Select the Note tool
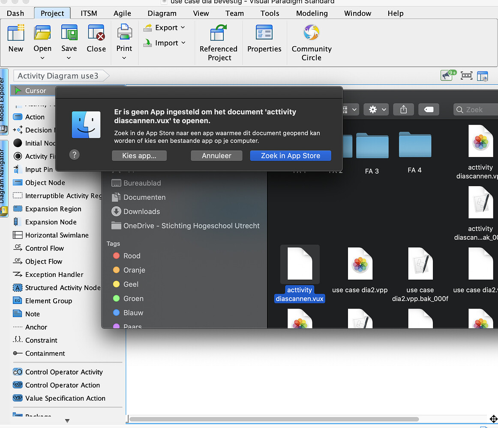The width and height of the screenshot is (498, 428). (x=27, y=314)
